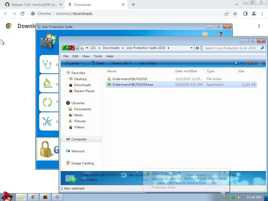268x201 pixels.
Task: Sort by the Type column header
Action: [210, 71]
